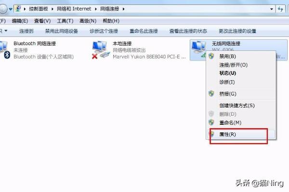289x192 pixels.
Task: Select the Bluetooth network connection icon
Action: (x=4, y=50)
